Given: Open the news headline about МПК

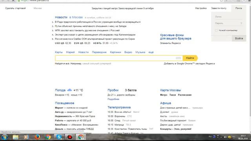Looking at the screenshot, I should [87, 31].
